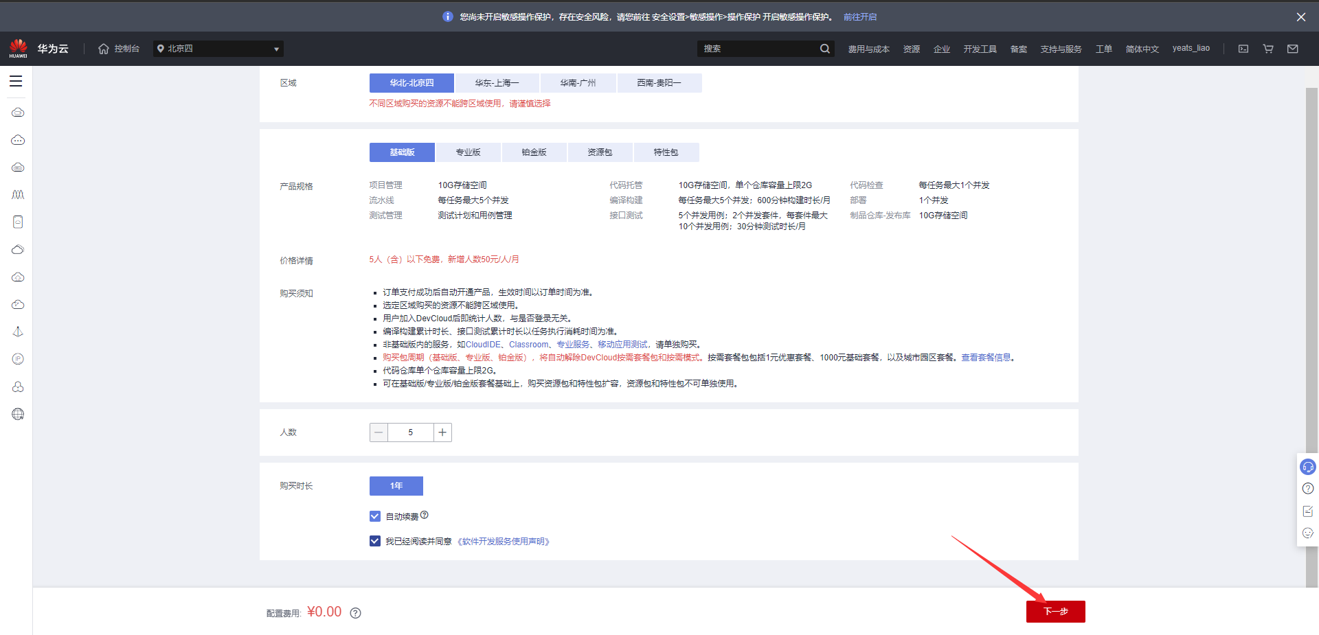Click help icon beside the ¥0.00 price

point(355,613)
